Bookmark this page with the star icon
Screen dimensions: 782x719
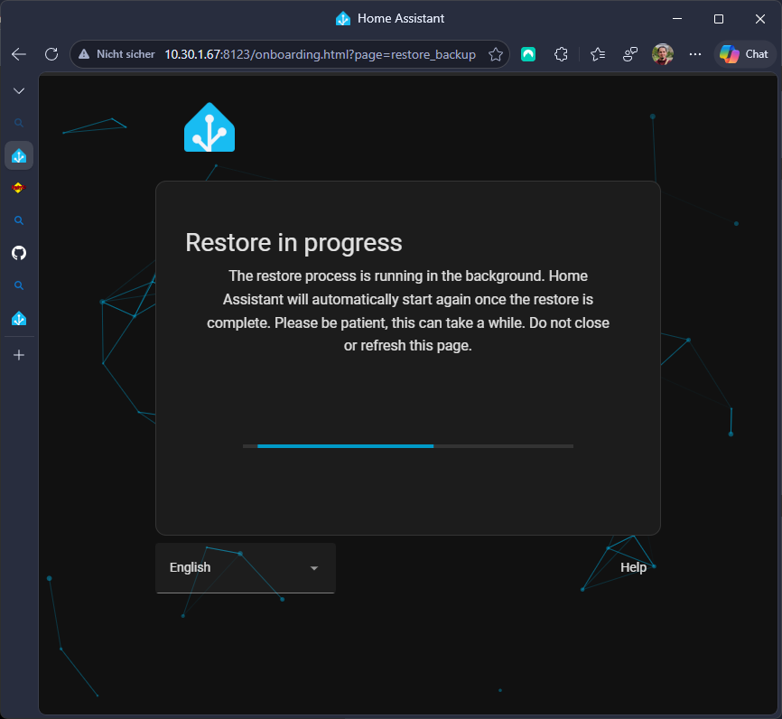[x=496, y=54]
